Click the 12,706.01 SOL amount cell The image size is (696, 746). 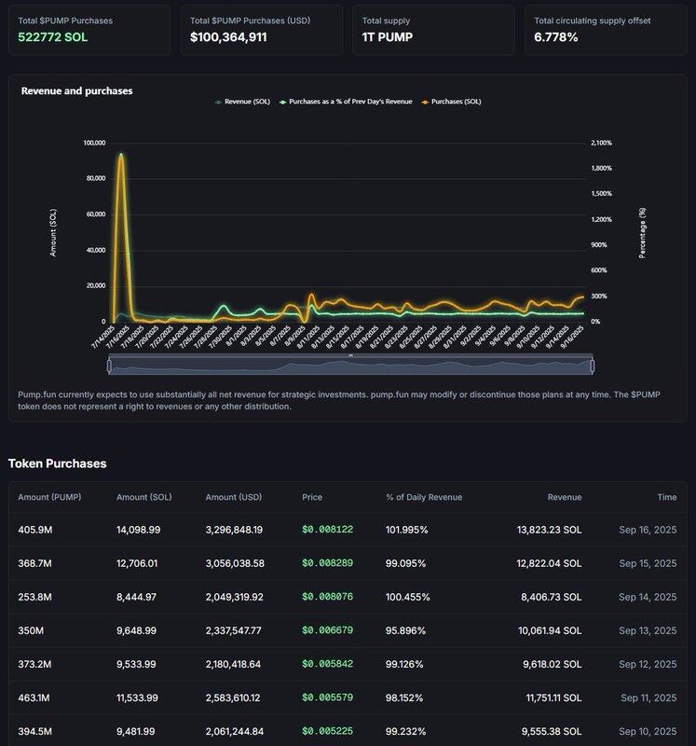click(x=137, y=563)
